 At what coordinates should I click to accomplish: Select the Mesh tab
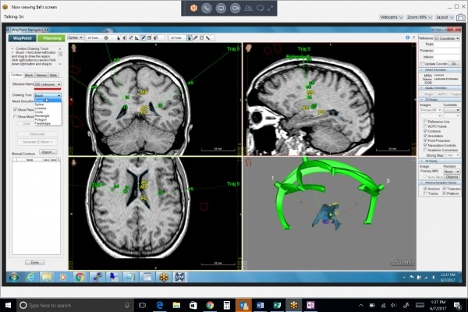pos(28,74)
